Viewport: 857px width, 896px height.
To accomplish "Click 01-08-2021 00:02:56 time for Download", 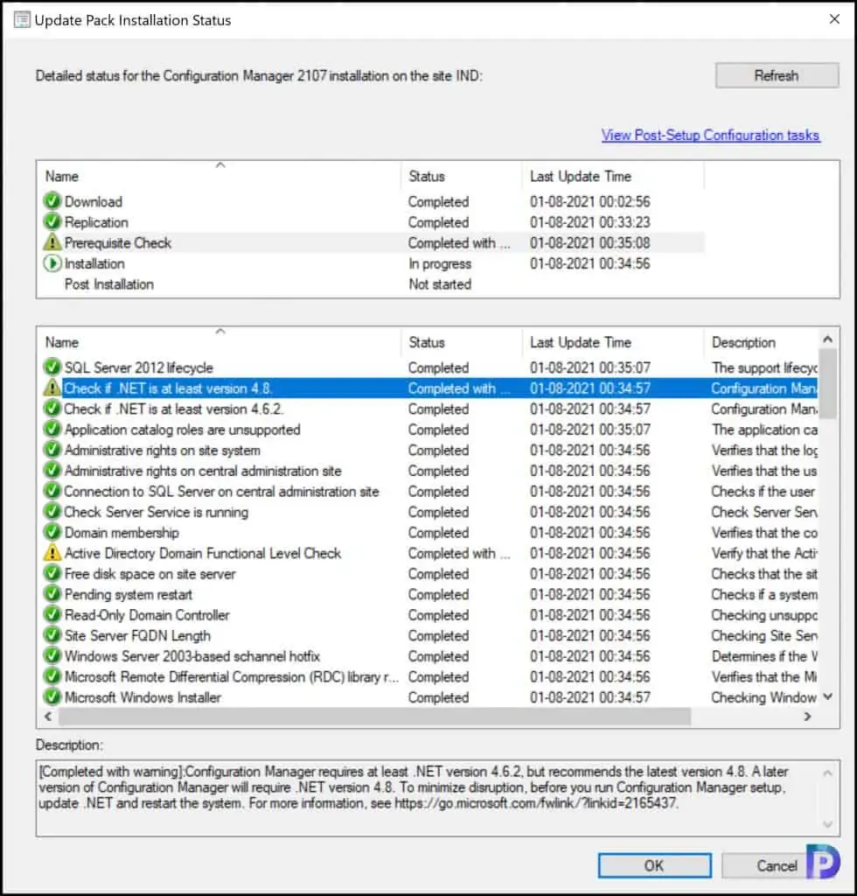I will pyautogui.click(x=589, y=201).
